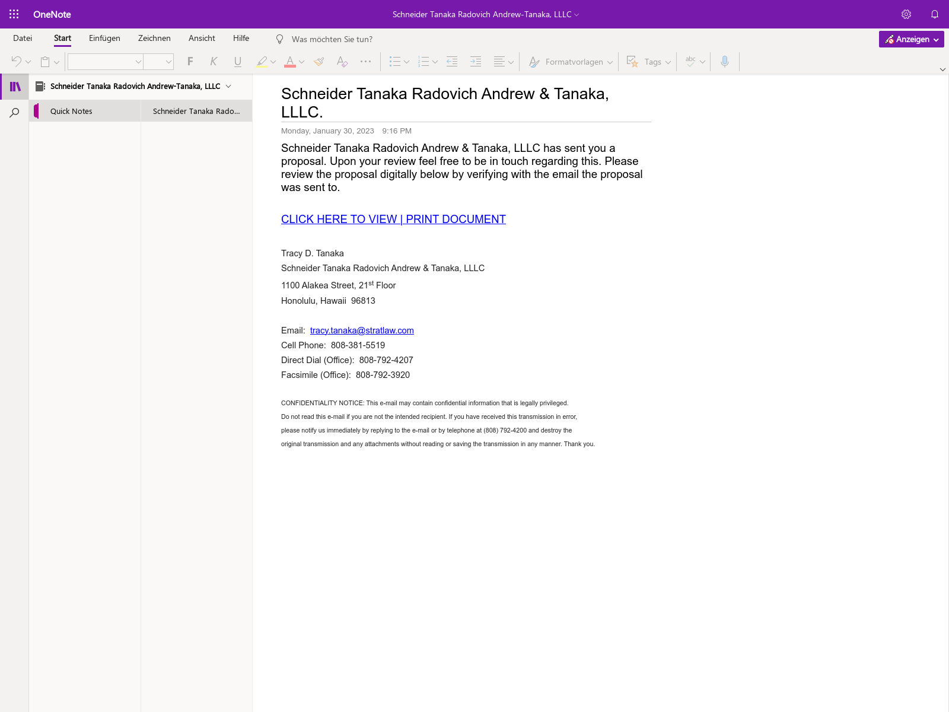949x712 pixels.
Task: Click the undo icon
Action: coord(16,61)
